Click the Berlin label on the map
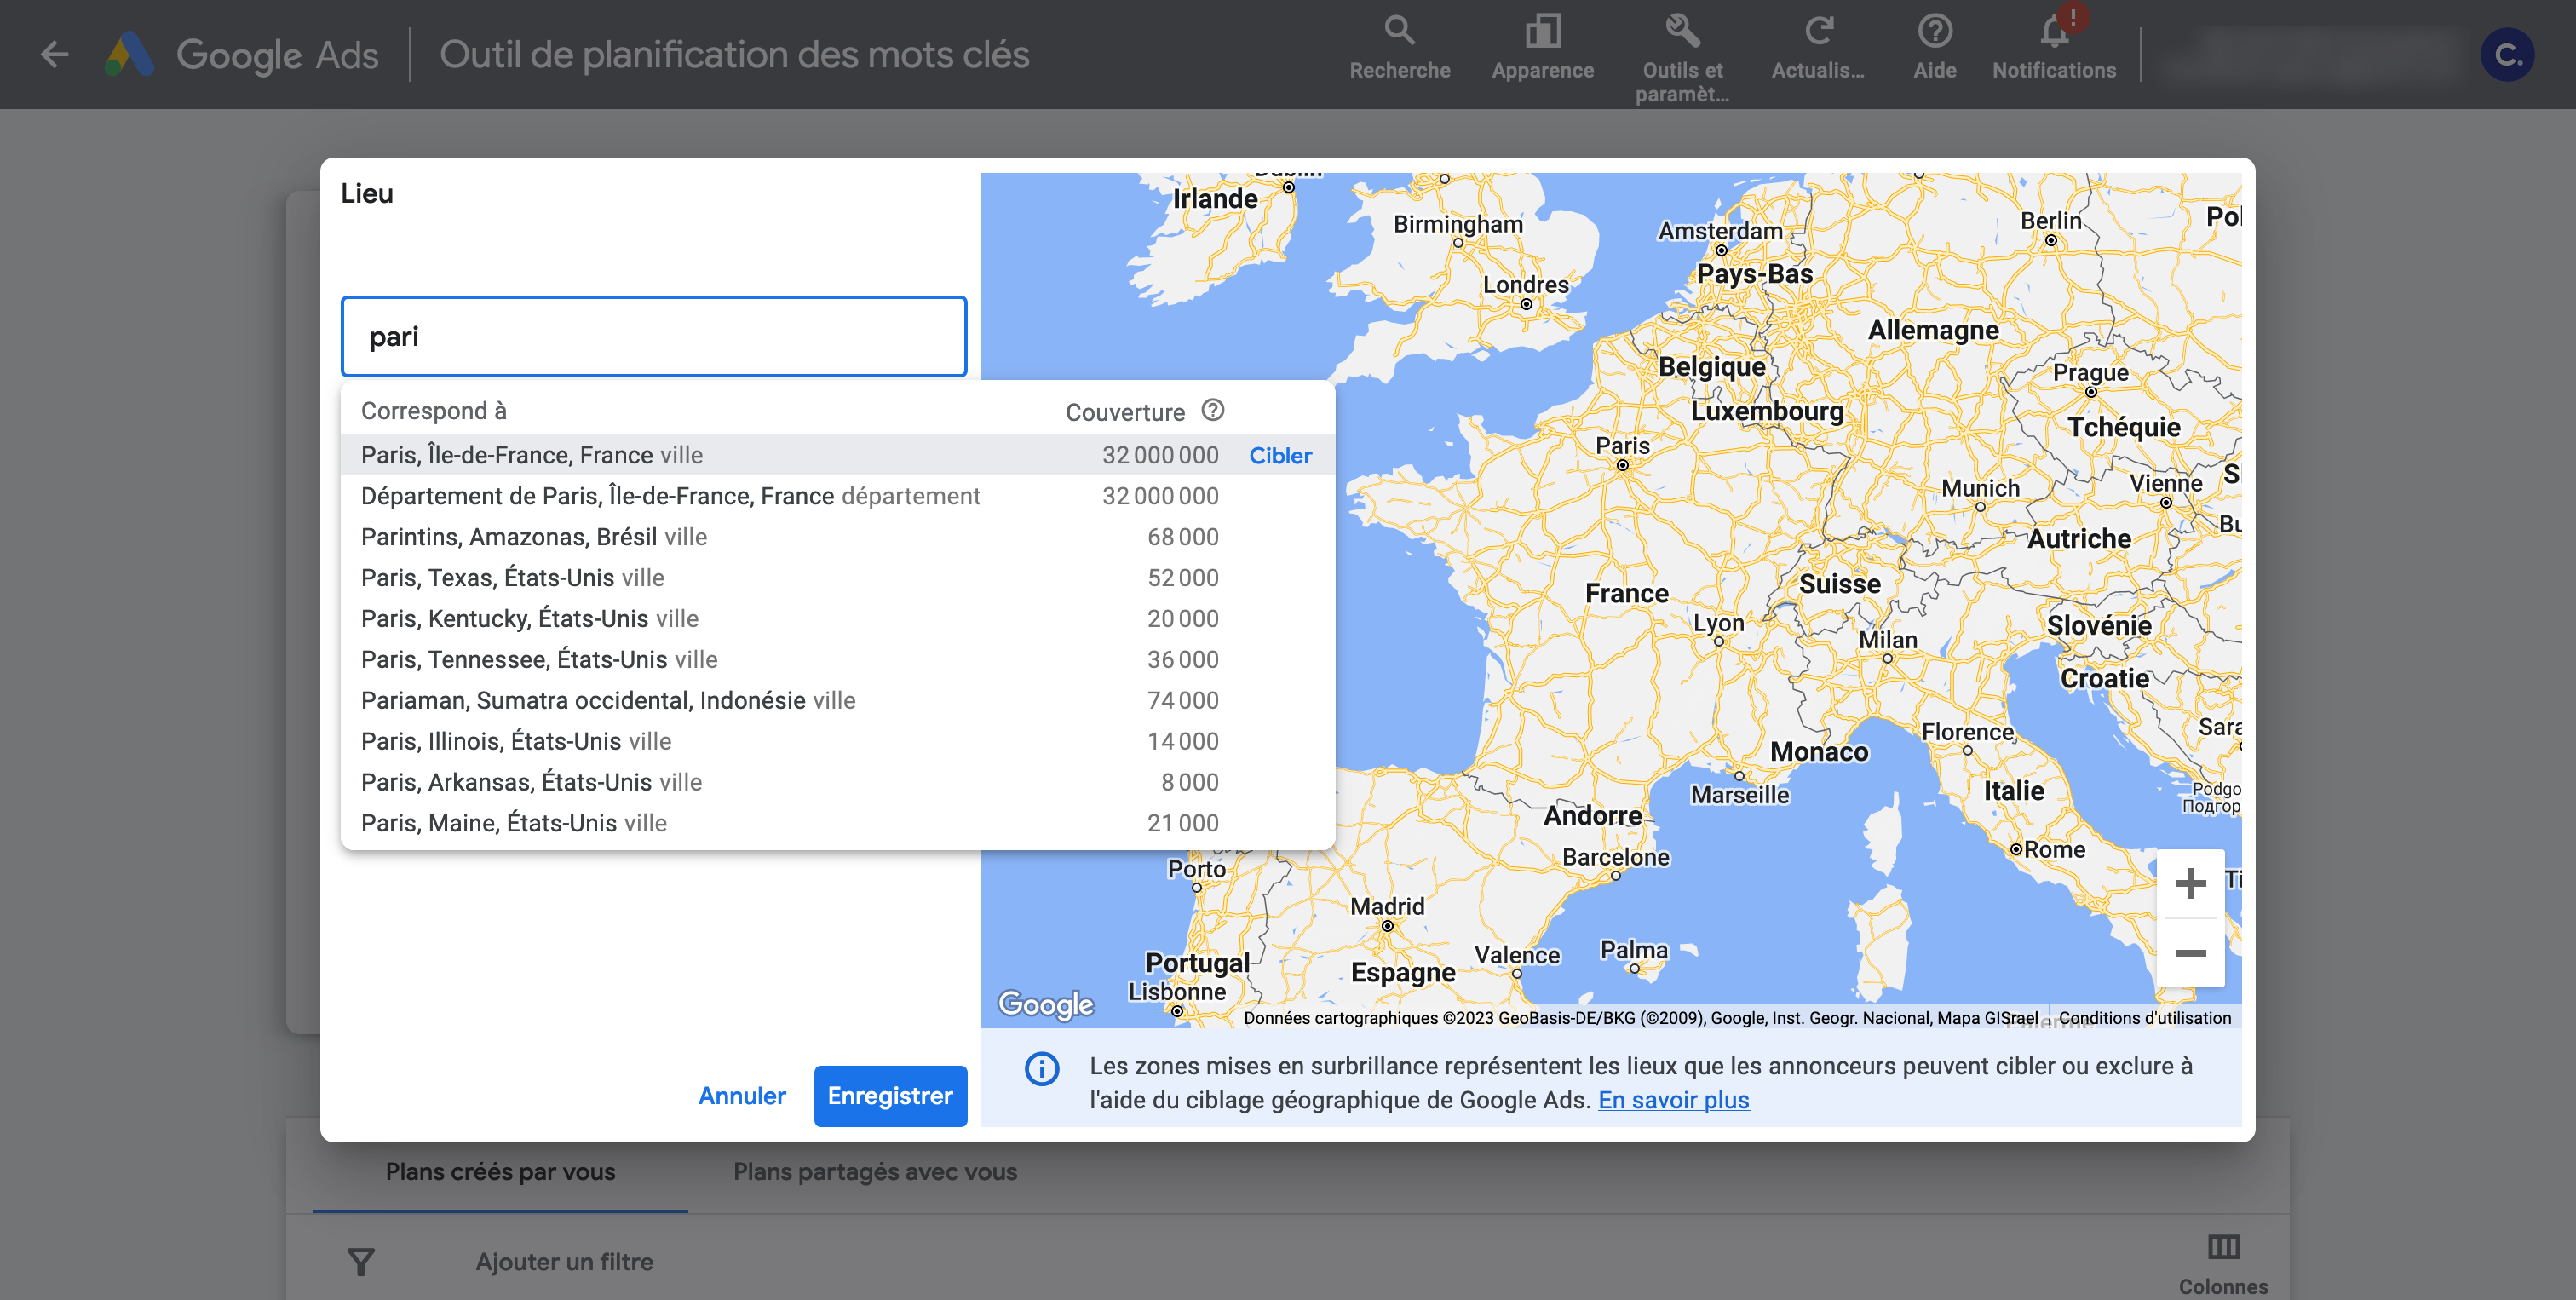The image size is (2576, 1300). [x=2050, y=220]
